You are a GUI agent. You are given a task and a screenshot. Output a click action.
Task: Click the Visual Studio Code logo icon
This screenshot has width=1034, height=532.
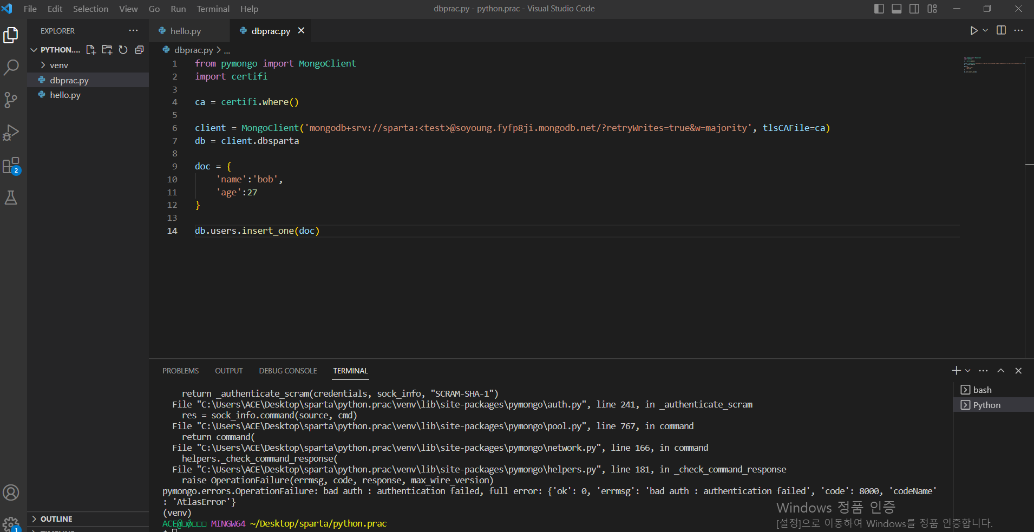pyautogui.click(x=7, y=9)
